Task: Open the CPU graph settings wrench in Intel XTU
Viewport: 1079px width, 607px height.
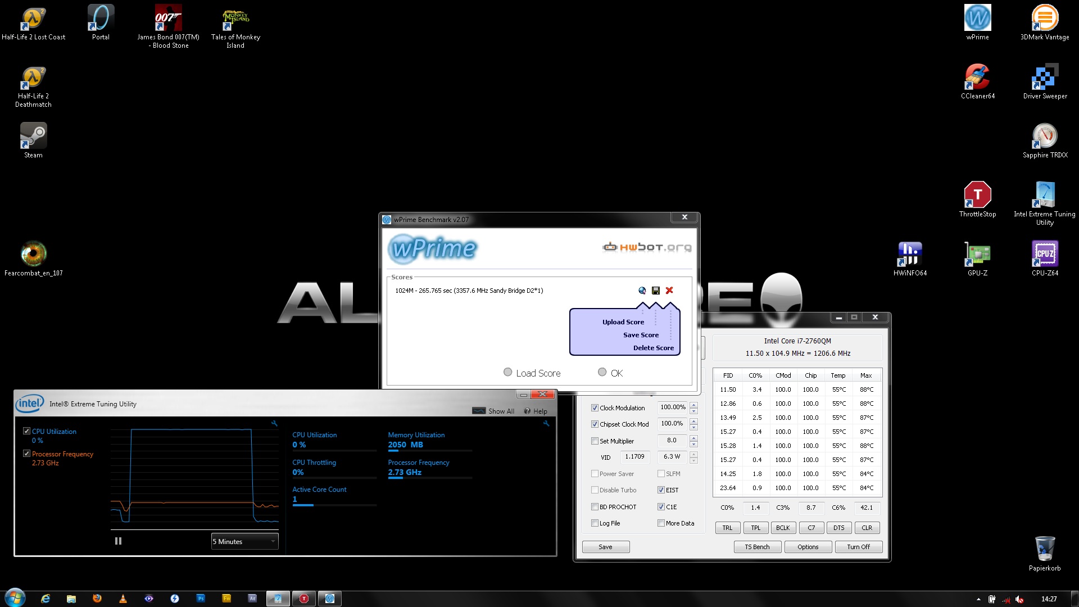Action: click(x=274, y=424)
